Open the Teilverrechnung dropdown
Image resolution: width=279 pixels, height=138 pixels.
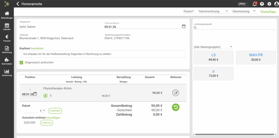tap(213, 11)
